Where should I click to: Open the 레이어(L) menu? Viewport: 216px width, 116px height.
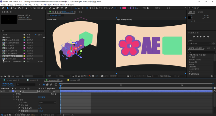click(x=29, y=5)
